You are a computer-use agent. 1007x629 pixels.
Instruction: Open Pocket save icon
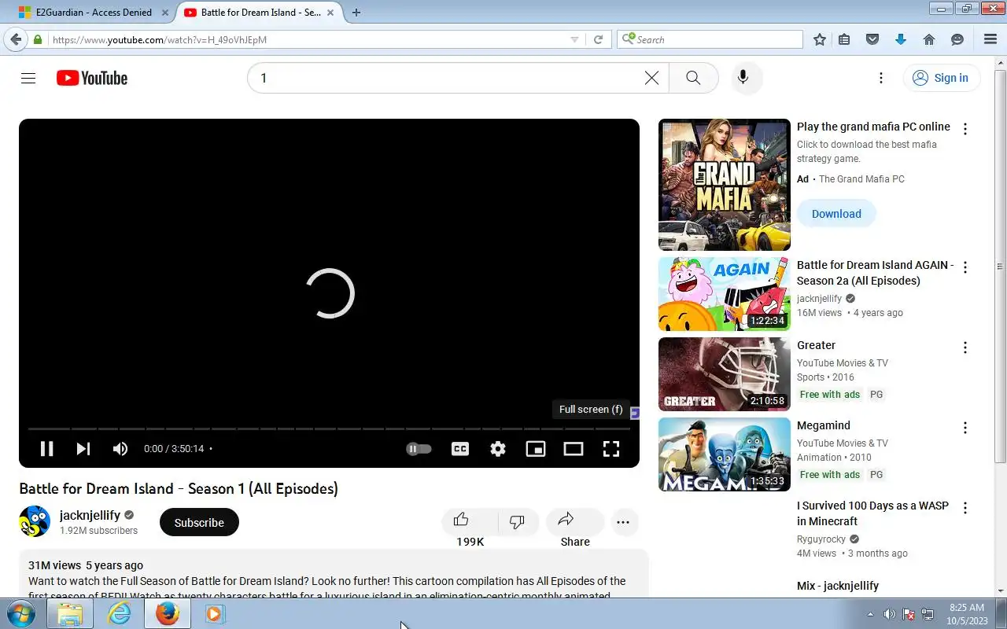click(872, 39)
